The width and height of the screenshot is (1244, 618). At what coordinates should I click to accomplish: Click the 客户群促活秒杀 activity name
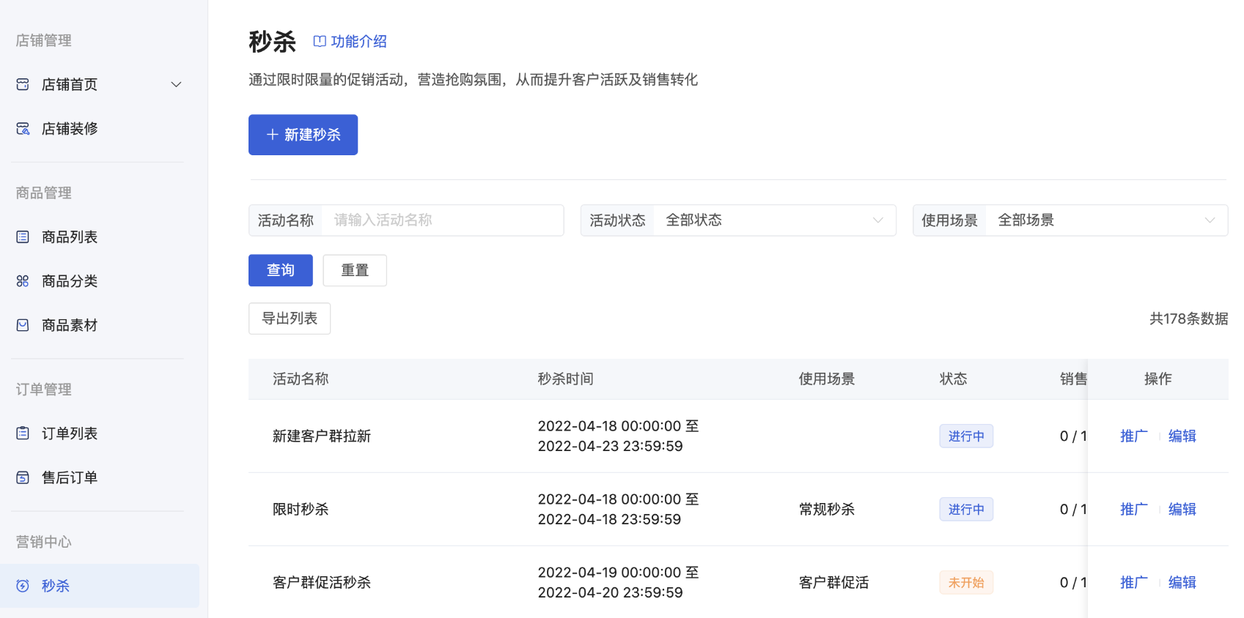[x=322, y=583]
